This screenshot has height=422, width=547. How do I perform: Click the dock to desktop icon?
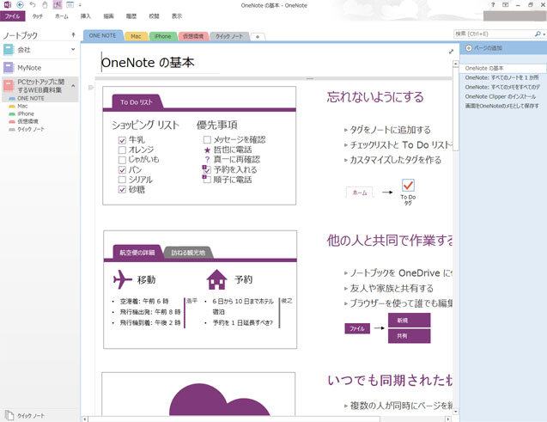click(58, 5)
